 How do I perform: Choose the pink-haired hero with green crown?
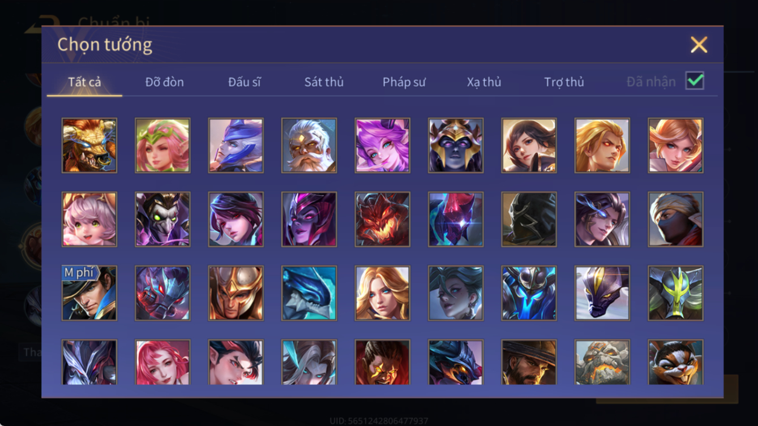pos(162,145)
